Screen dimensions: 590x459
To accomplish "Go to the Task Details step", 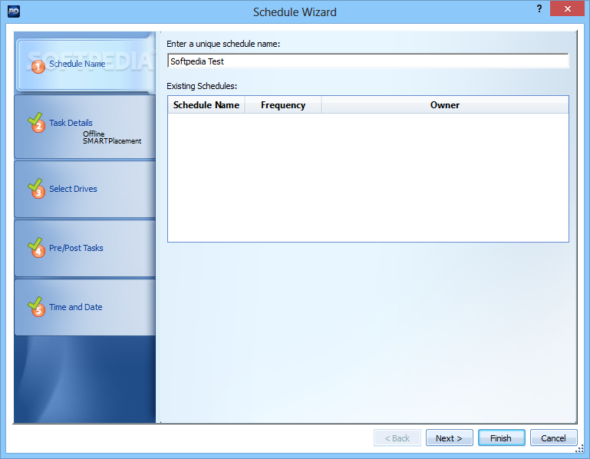I will (85, 127).
